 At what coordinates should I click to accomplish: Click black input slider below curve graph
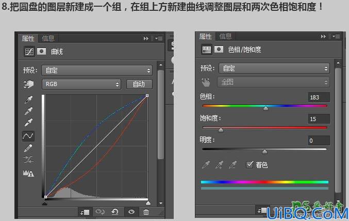pyautogui.click(x=45, y=203)
